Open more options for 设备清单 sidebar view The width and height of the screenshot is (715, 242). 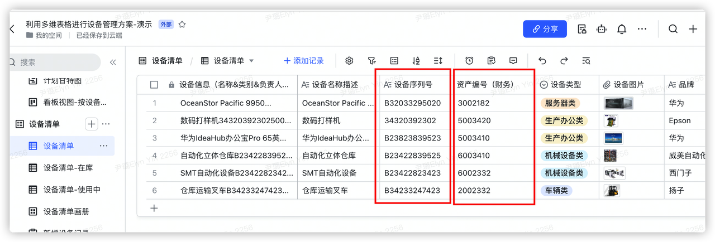pos(103,146)
